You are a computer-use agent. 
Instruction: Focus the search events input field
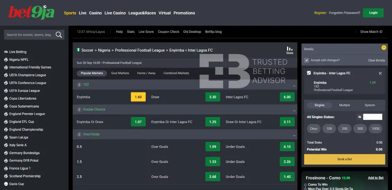[x=29, y=35]
